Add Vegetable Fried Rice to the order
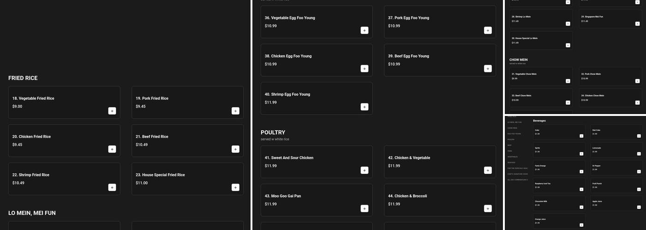The height and width of the screenshot is (230, 646). (112, 111)
